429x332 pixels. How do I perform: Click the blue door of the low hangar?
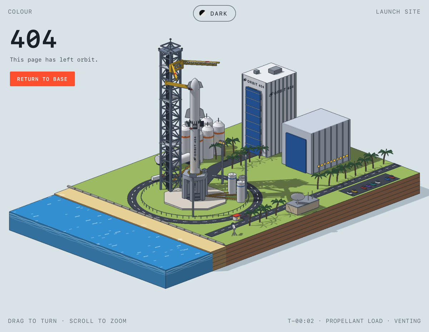[x=296, y=153]
